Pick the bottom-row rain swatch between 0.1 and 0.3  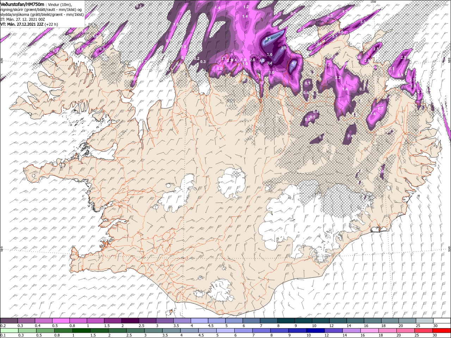(9, 331)
